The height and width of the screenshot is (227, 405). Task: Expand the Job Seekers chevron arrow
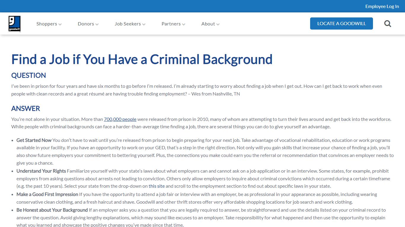pyautogui.click(x=144, y=24)
